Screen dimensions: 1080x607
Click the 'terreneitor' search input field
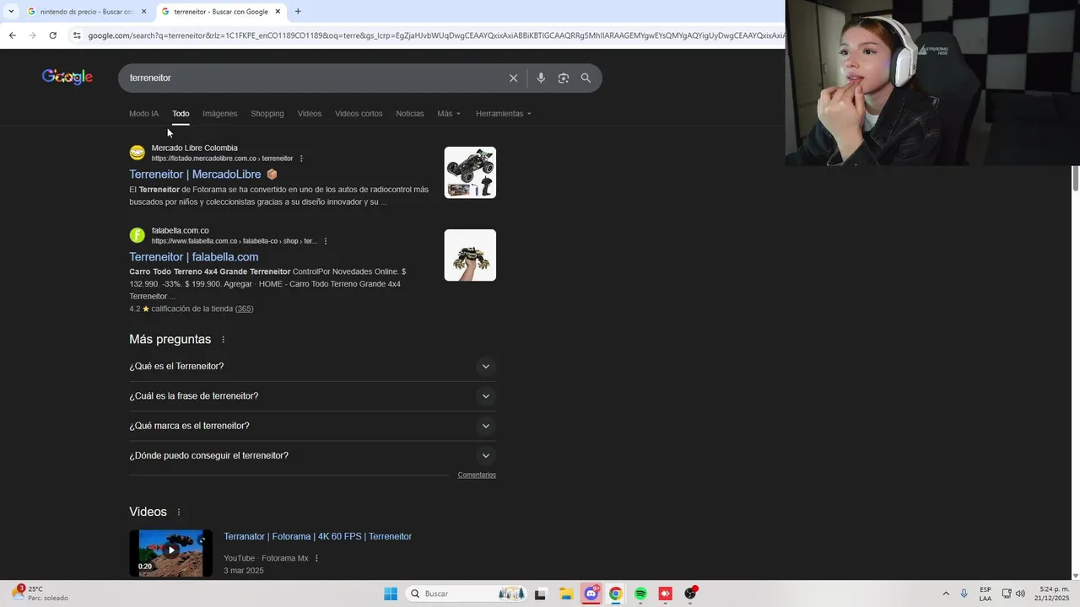[312, 78]
